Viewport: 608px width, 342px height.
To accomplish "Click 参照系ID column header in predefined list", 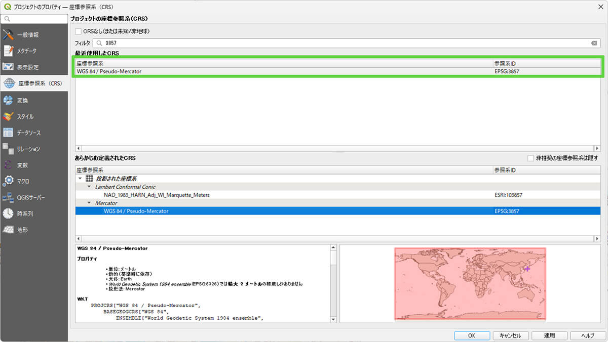I will pyautogui.click(x=547, y=170).
